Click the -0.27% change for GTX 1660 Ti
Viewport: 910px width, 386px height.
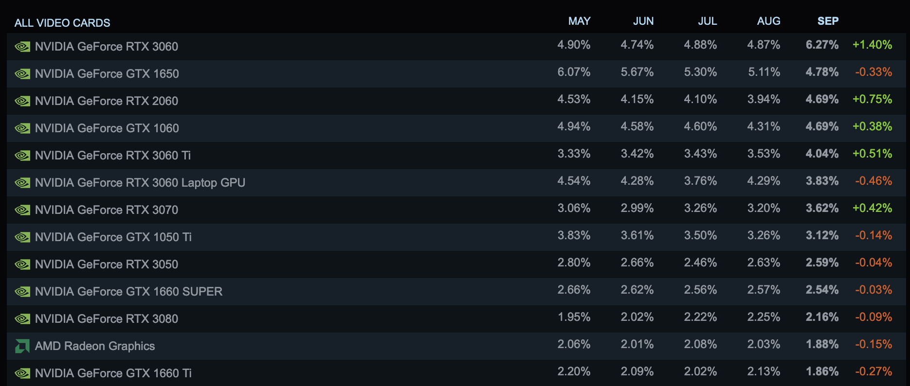pos(874,371)
